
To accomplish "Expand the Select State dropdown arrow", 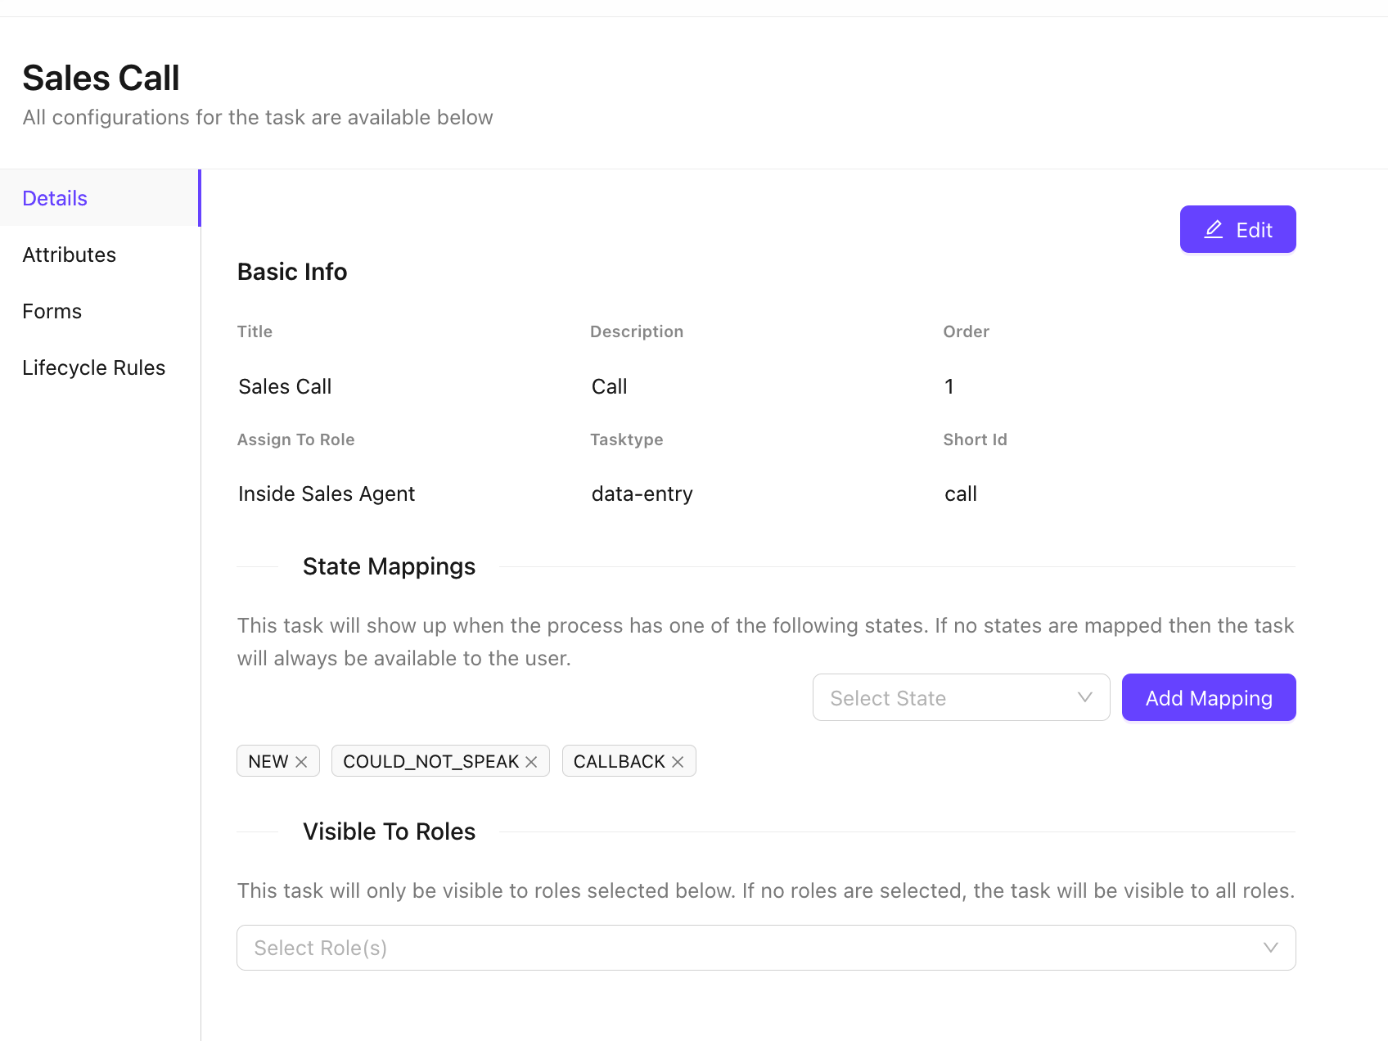I will pyautogui.click(x=1085, y=697).
